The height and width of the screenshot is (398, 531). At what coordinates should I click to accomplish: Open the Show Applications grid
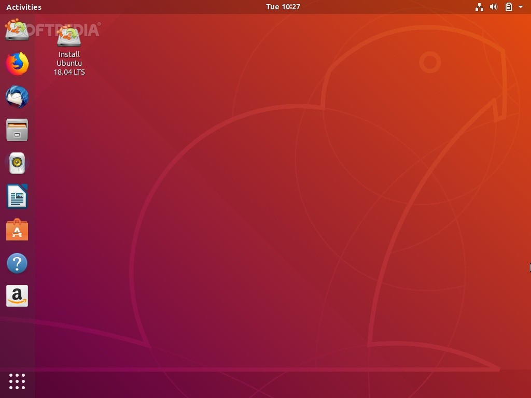(17, 381)
